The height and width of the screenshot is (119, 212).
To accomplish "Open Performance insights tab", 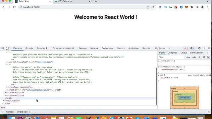I will (x=63, y=48).
